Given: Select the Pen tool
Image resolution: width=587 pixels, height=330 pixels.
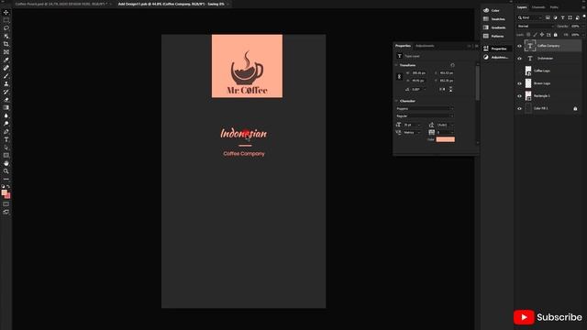Looking at the screenshot, I should pos(6,131).
